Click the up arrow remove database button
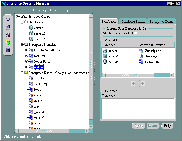The image size is (182, 141). point(143,83)
